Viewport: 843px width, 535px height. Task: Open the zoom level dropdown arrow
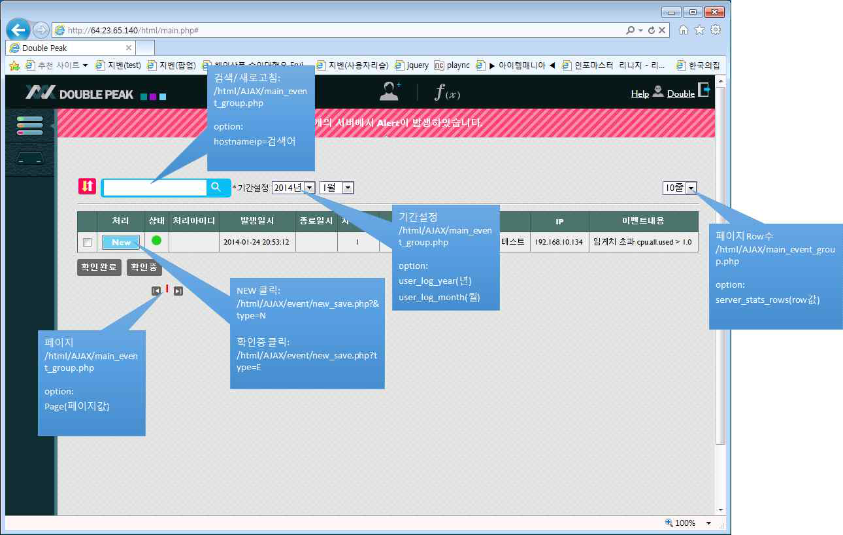pyautogui.click(x=708, y=523)
